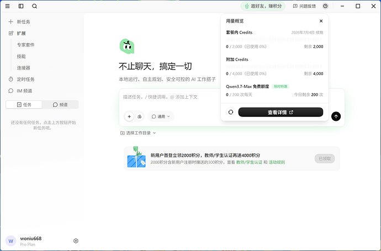Screen dimensions: 381x251
Task: Click the 不止聊天，搞定一切 heading
Action: point(155,66)
